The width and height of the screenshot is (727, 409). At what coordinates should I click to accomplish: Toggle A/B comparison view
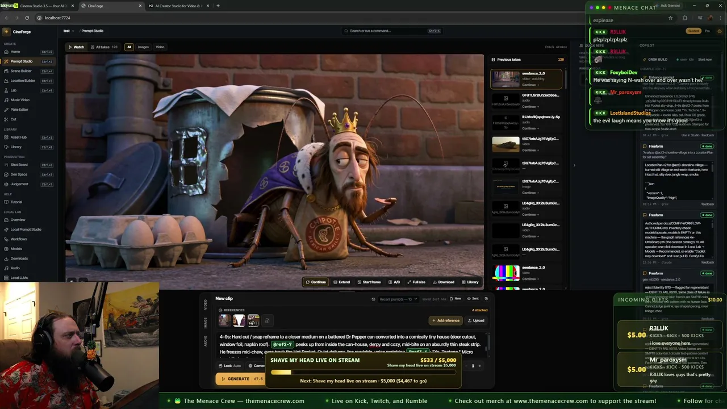tap(394, 282)
